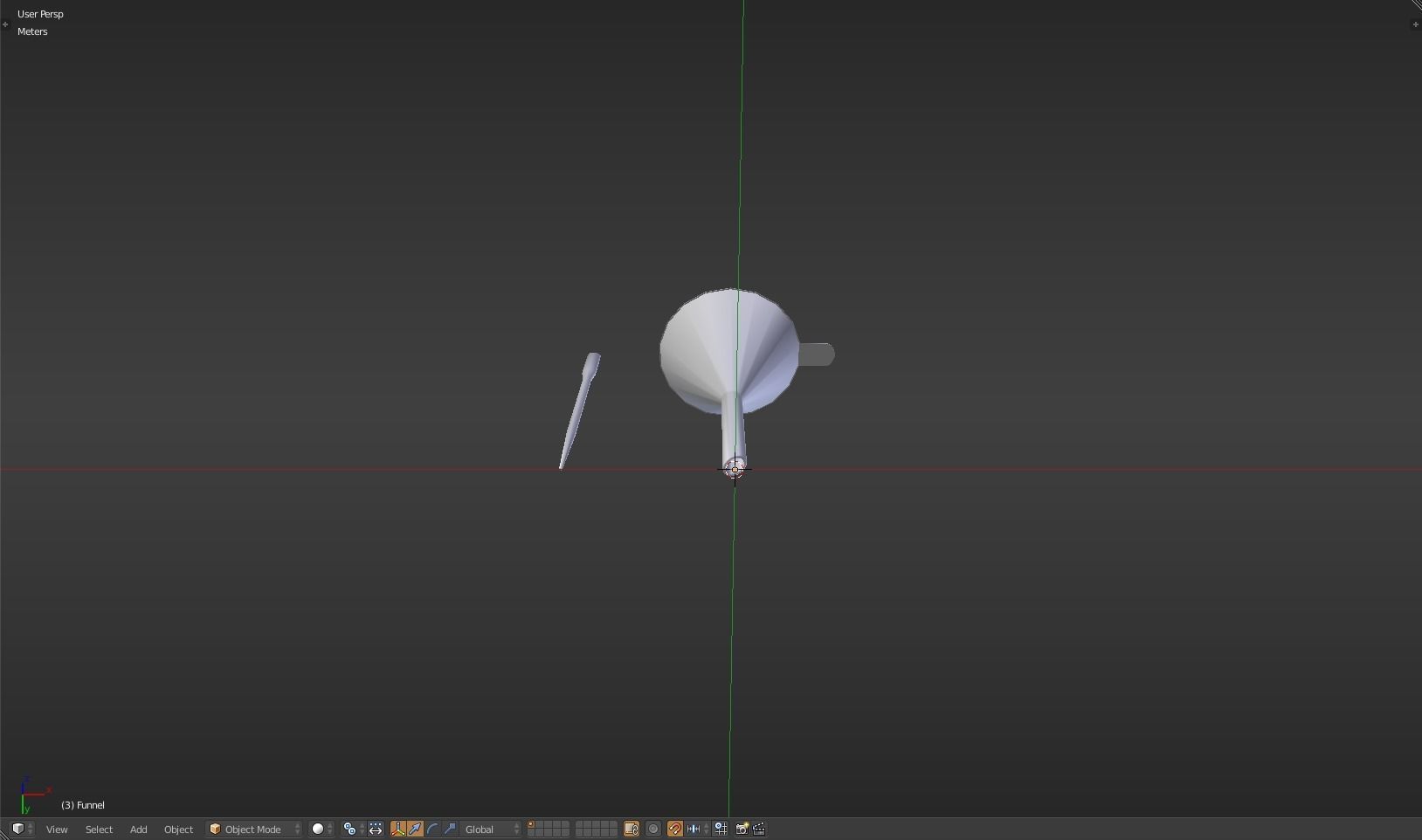Select first layer in second layer group
1422x840 pixels.
click(x=580, y=825)
